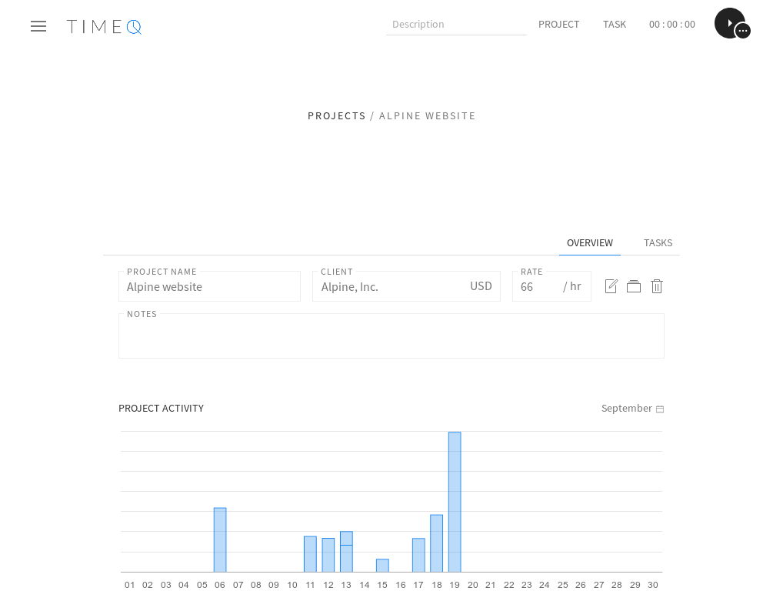Select the bar for day 12
783x591 pixels.
tap(328, 555)
